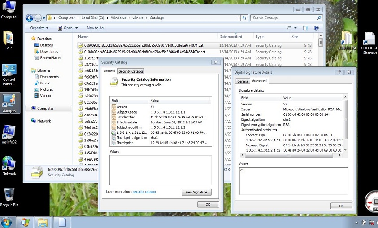Click the refresh button beside address bar
378x228 pixels.
click(244, 18)
